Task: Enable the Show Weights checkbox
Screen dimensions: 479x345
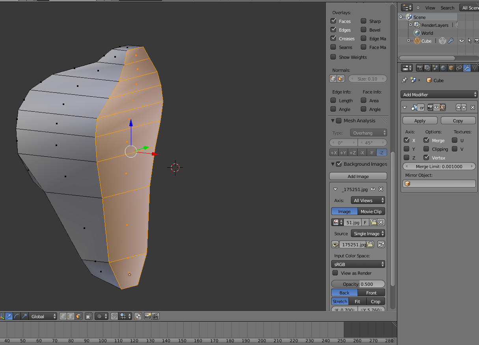Action: [x=334, y=57]
